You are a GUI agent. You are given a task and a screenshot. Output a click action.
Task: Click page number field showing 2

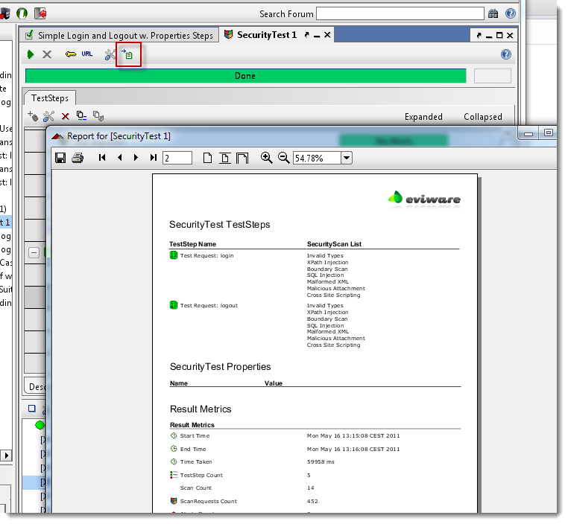click(177, 158)
